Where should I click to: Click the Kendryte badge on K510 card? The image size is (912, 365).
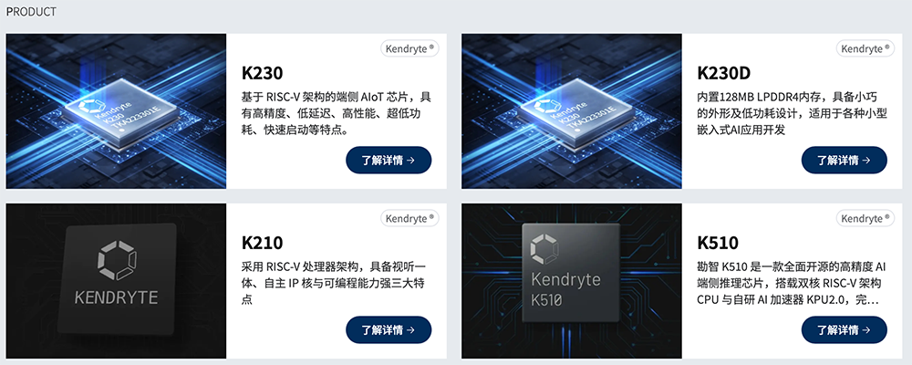tap(865, 219)
